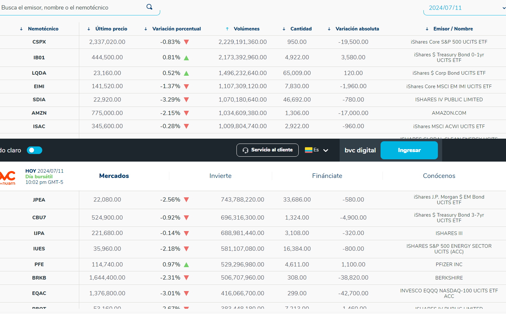Click the sort arrow beside Variación porcentual
The image size is (506, 314).
(146, 29)
